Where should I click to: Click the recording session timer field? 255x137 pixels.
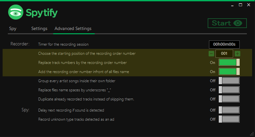coord(224,44)
